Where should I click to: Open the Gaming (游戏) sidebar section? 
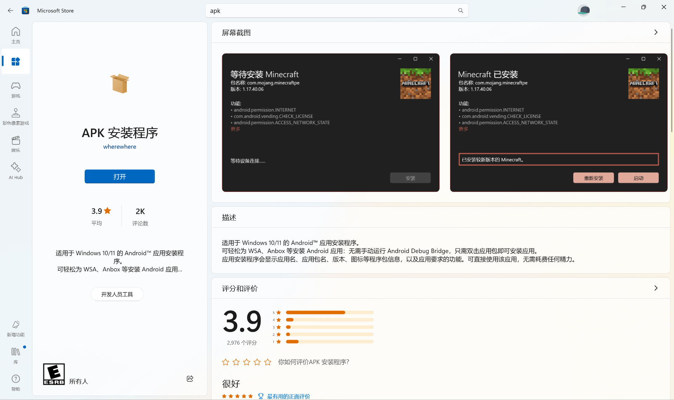pyautogui.click(x=16, y=90)
